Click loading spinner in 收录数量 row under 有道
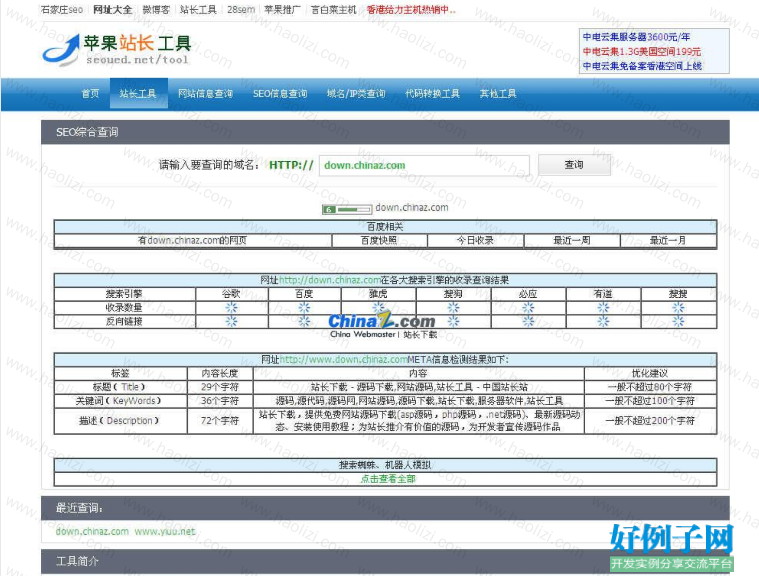The image size is (759, 576). pyautogui.click(x=603, y=308)
